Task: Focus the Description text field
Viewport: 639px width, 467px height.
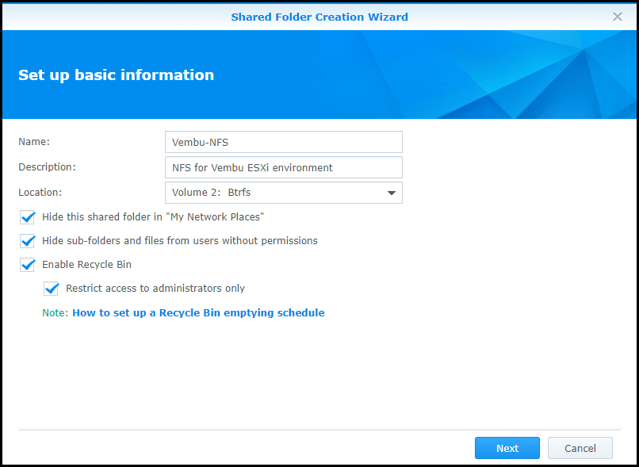Action: [x=284, y=167]
